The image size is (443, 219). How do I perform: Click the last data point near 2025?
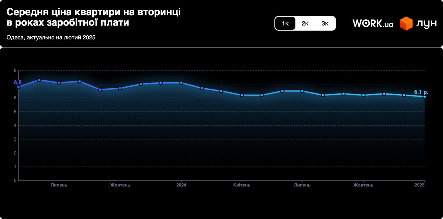pos(425,97)
